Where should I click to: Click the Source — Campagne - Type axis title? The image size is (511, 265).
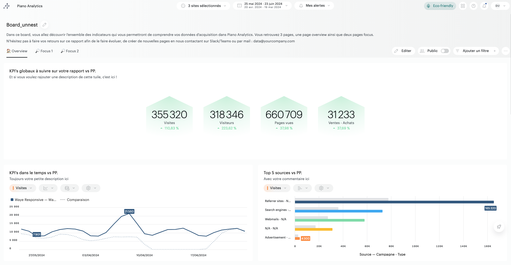[x=383, y=255]
